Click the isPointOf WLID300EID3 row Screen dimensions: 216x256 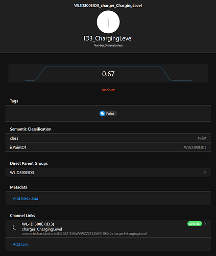point(108,147)
